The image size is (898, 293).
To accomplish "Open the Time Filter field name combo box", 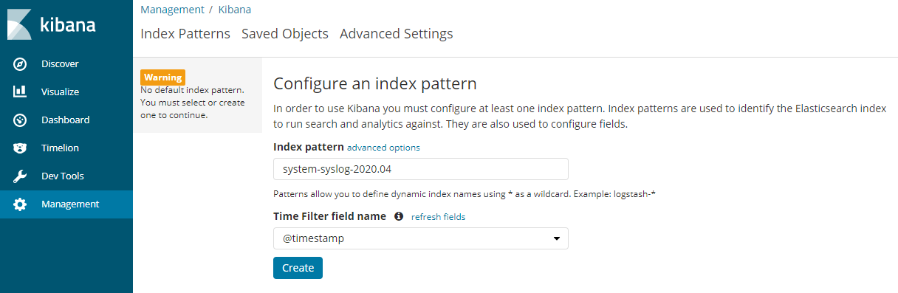I will tap(421, 238).
